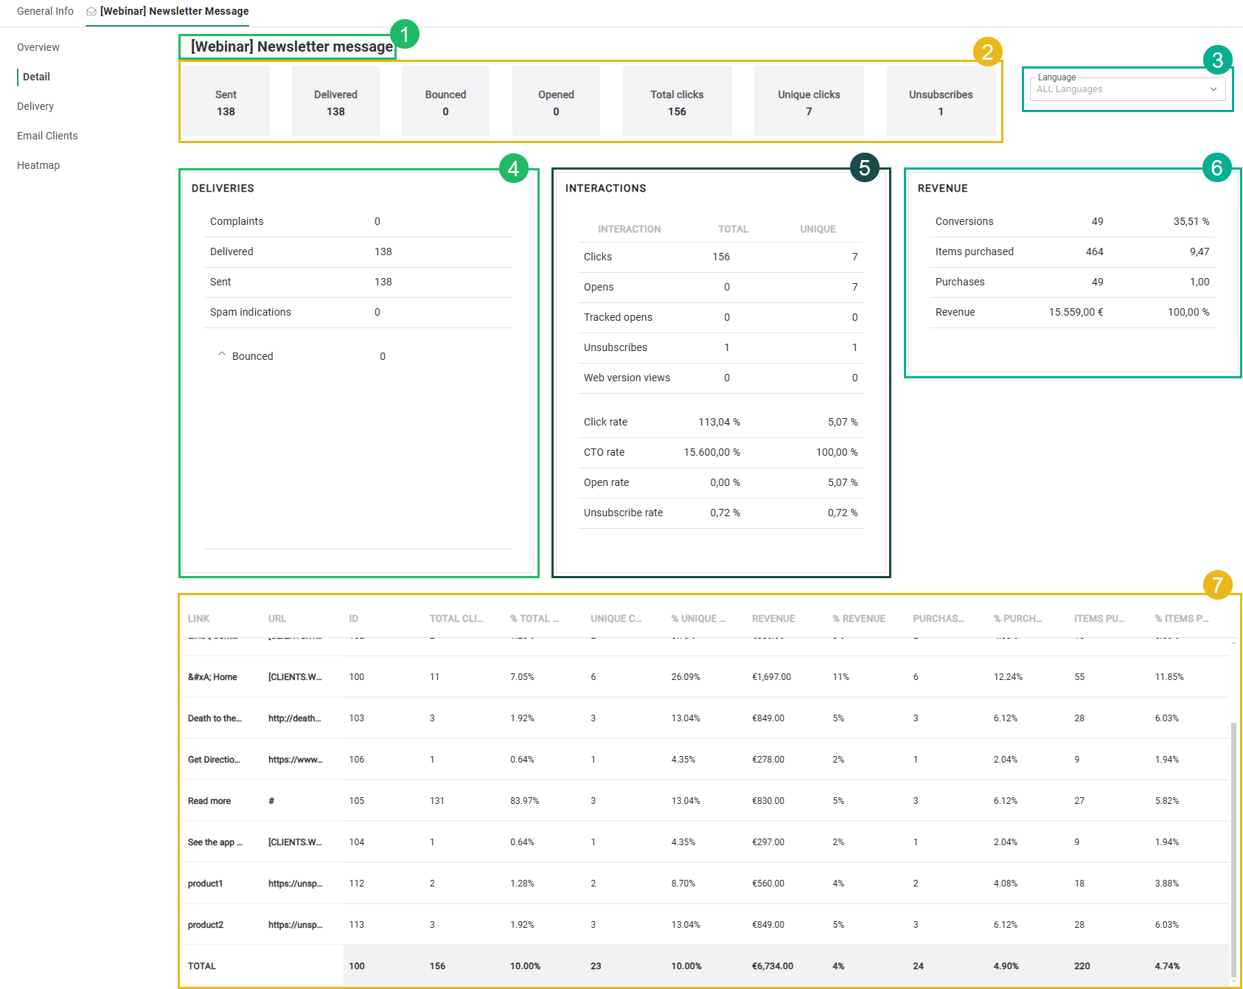Click the envelope icon in the Newsletter Message tab
The image size is (1243, 989).
point(91,12)
